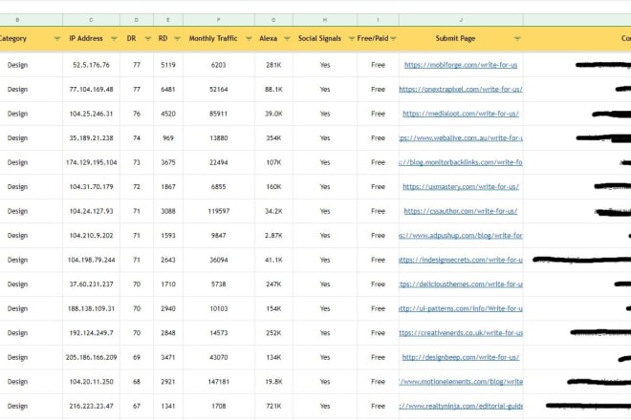Image resolution: width=631 pixels, height=420 pixels.
Task: Select monthly traffic cell 147181
Action: [219, 382]
